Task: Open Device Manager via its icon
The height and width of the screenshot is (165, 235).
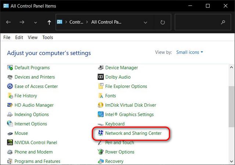Action: pyautogui.click(x=101, y=68)
